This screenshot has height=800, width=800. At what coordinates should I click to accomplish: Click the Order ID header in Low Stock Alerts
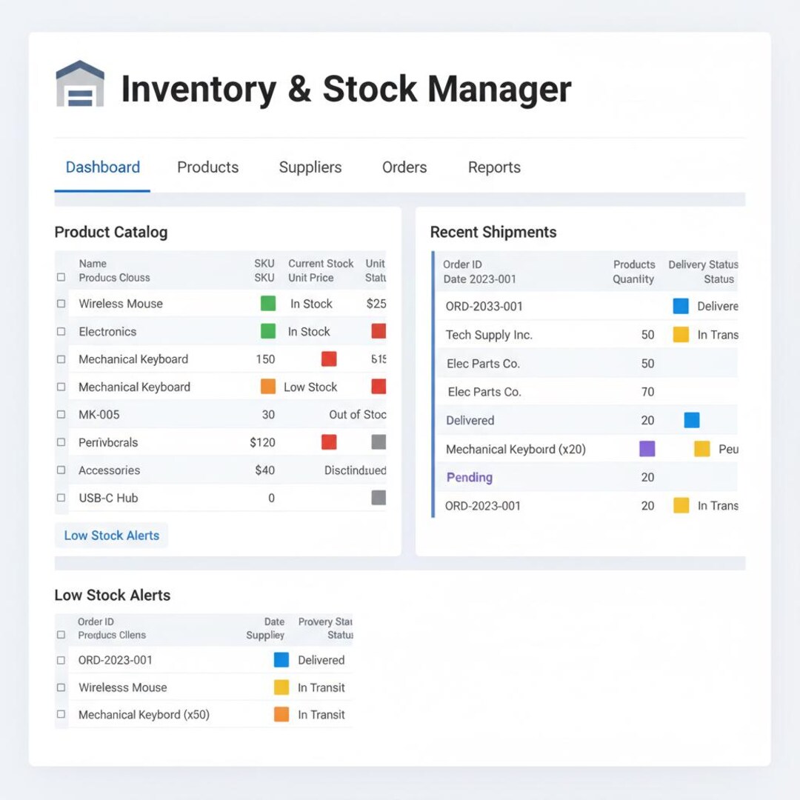[x=96, y=621]
